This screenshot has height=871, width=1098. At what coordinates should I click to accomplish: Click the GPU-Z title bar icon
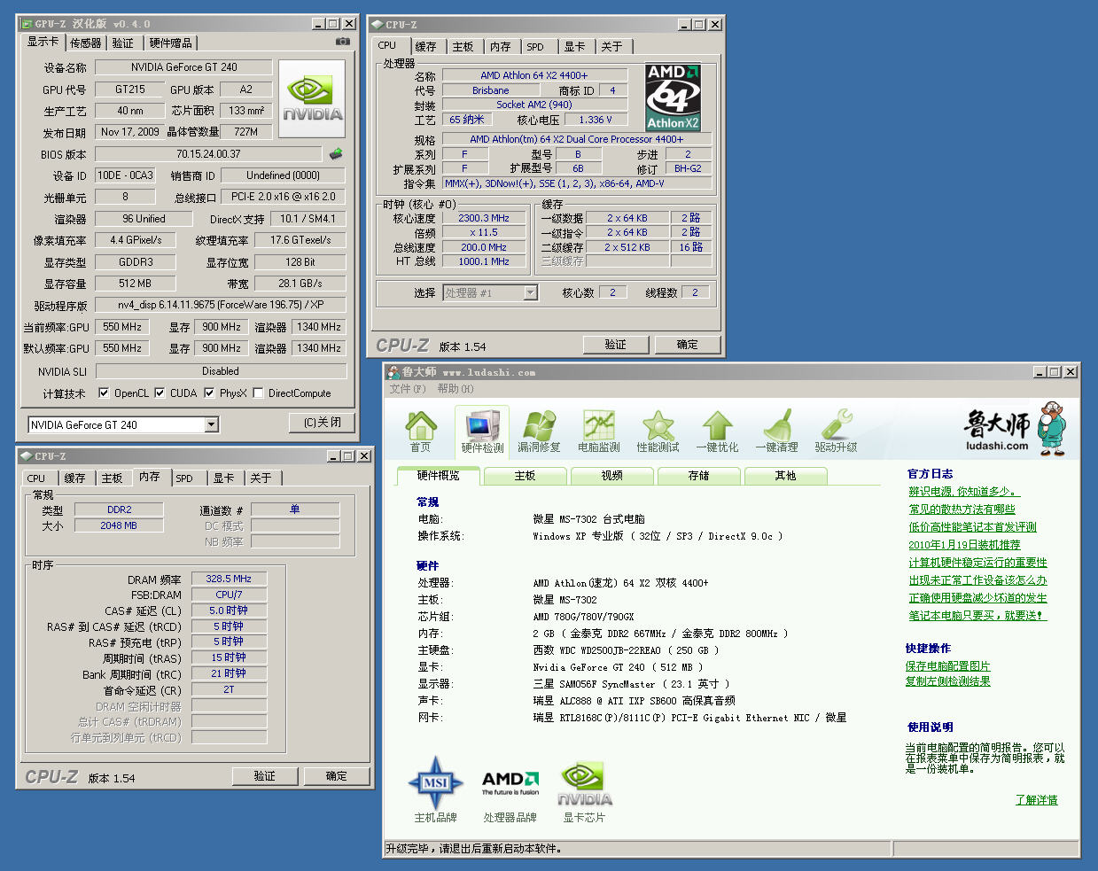click(26, 24)
